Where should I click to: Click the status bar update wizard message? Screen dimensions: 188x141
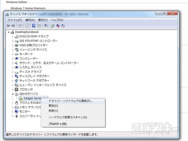pos(52,134)
